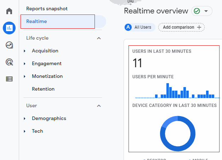The height and width of the screenshot is (160, 222).
Task: Select Realtime in the reports menu
Action: tap(36, 22)
